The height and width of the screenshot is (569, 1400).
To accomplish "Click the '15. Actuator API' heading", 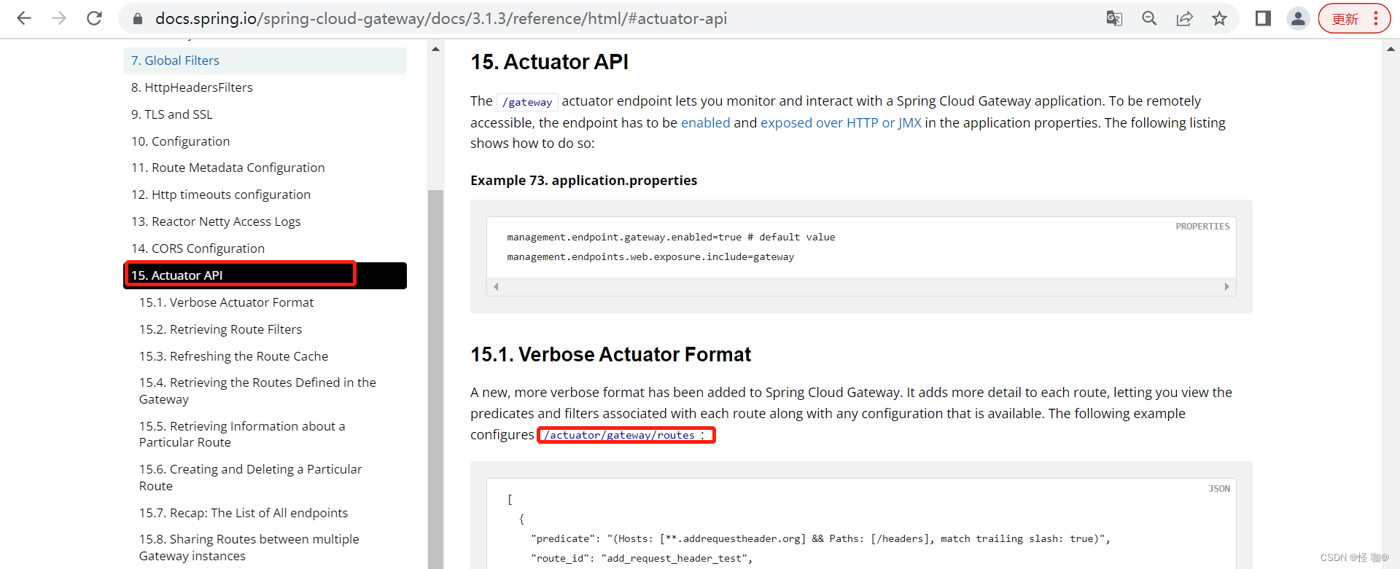I will pyautogui.click(x=549, y=62).
